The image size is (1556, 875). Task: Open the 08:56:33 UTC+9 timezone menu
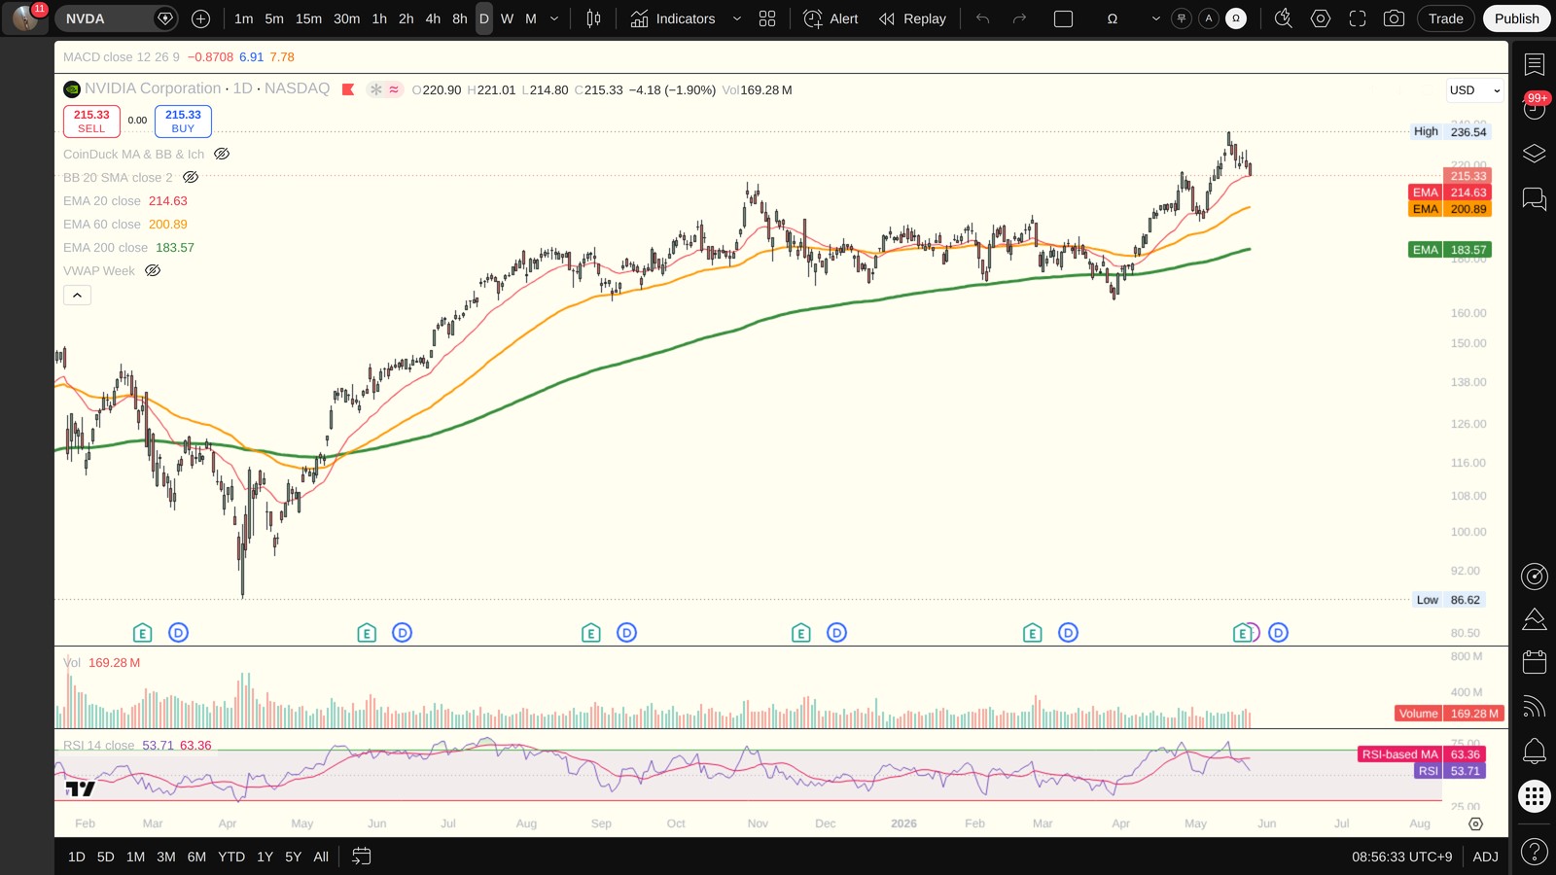click(x=1401, y=857)
